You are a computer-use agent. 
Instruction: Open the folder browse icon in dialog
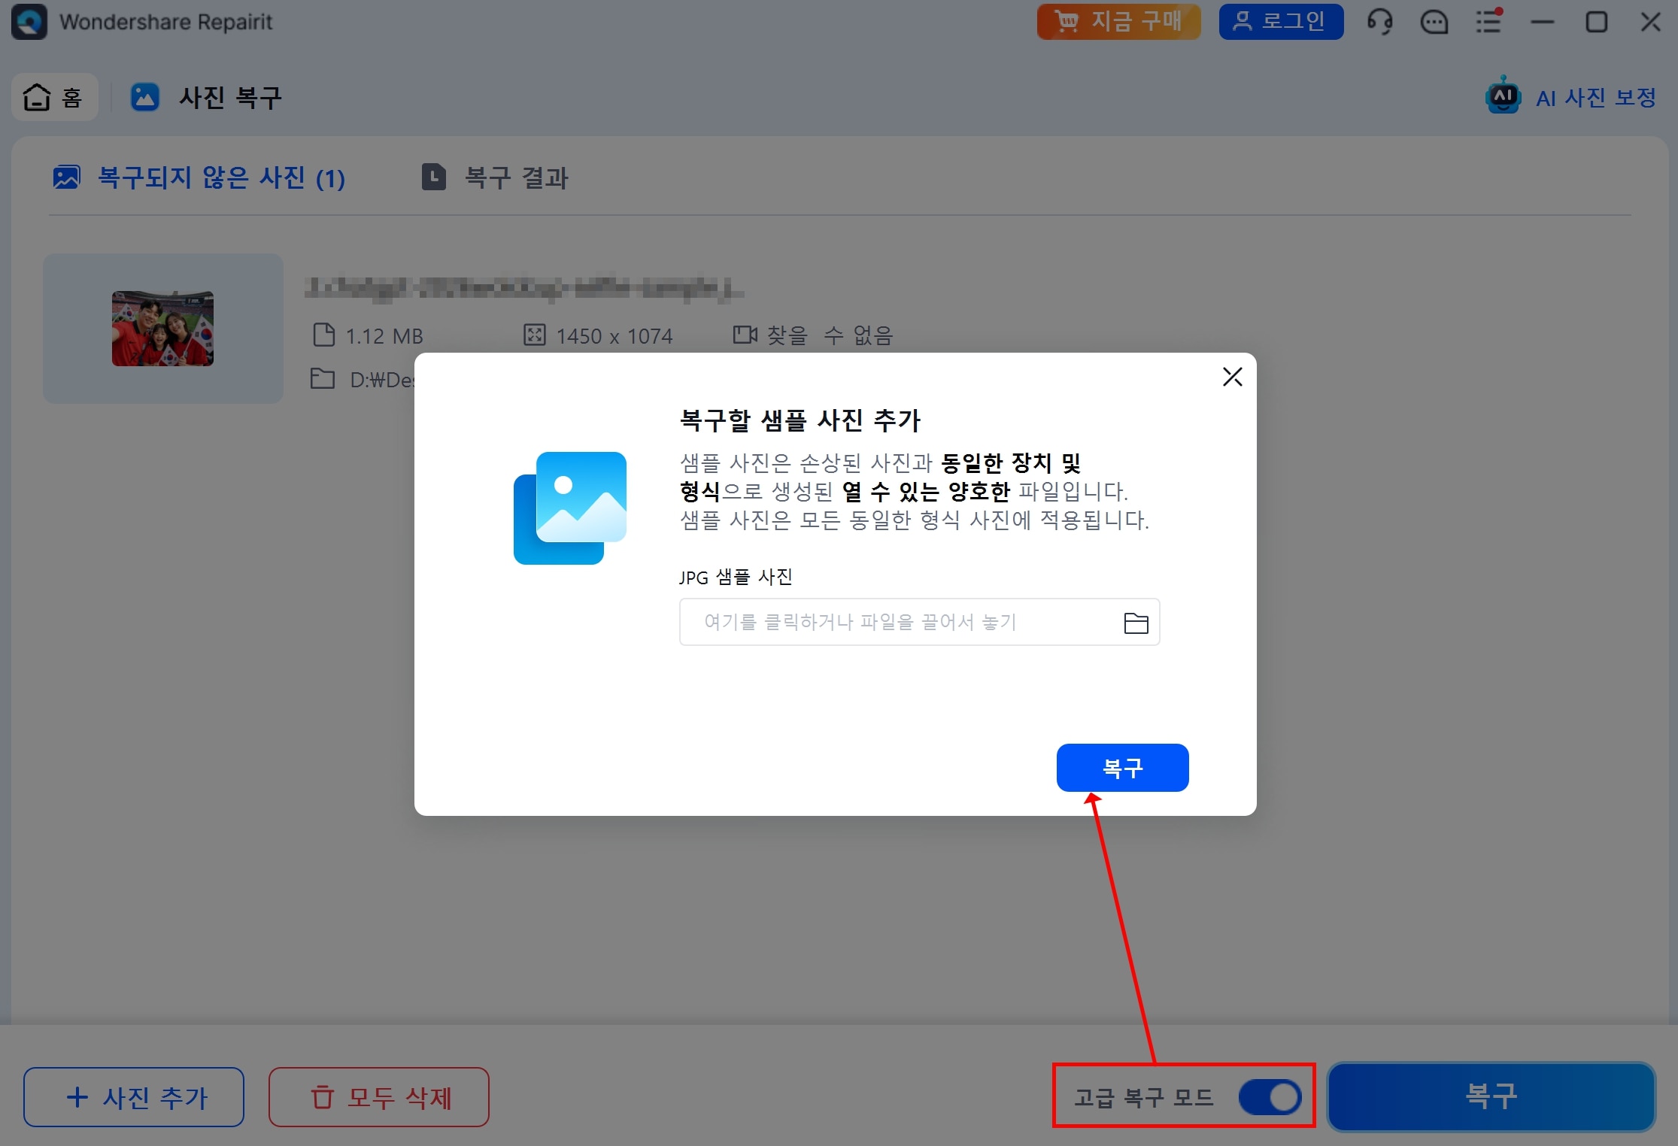tap(1136, 623)
